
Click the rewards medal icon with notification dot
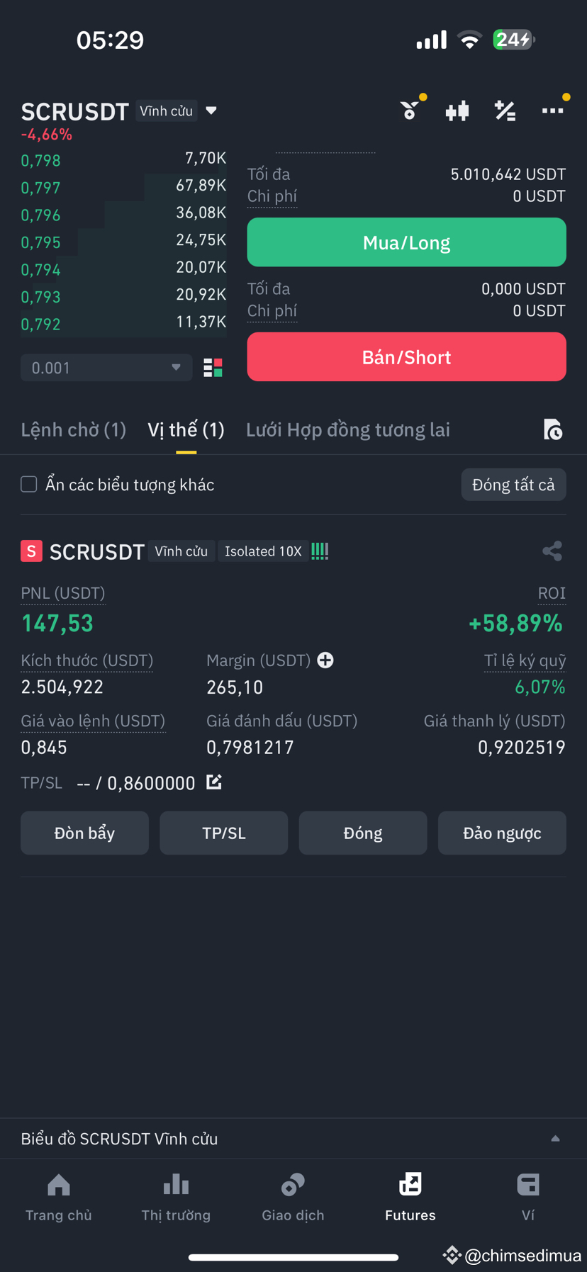410,111
